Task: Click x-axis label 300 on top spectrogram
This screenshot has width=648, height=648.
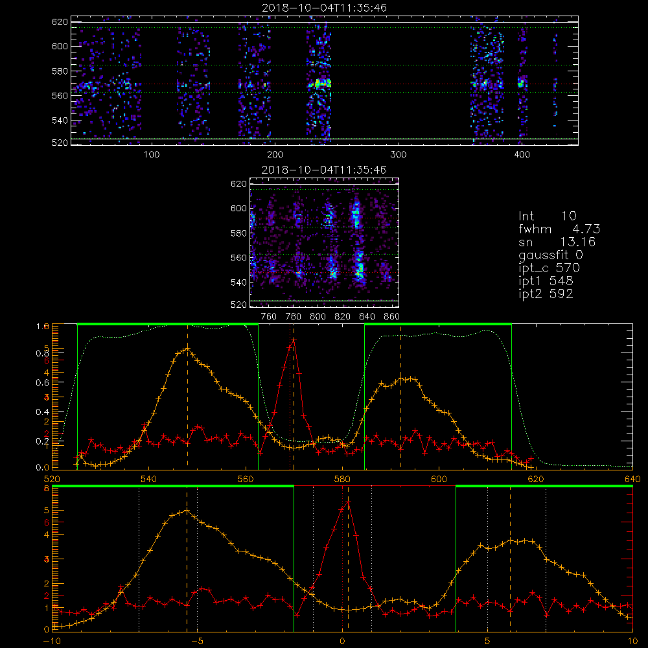Action: coord(399,155)
